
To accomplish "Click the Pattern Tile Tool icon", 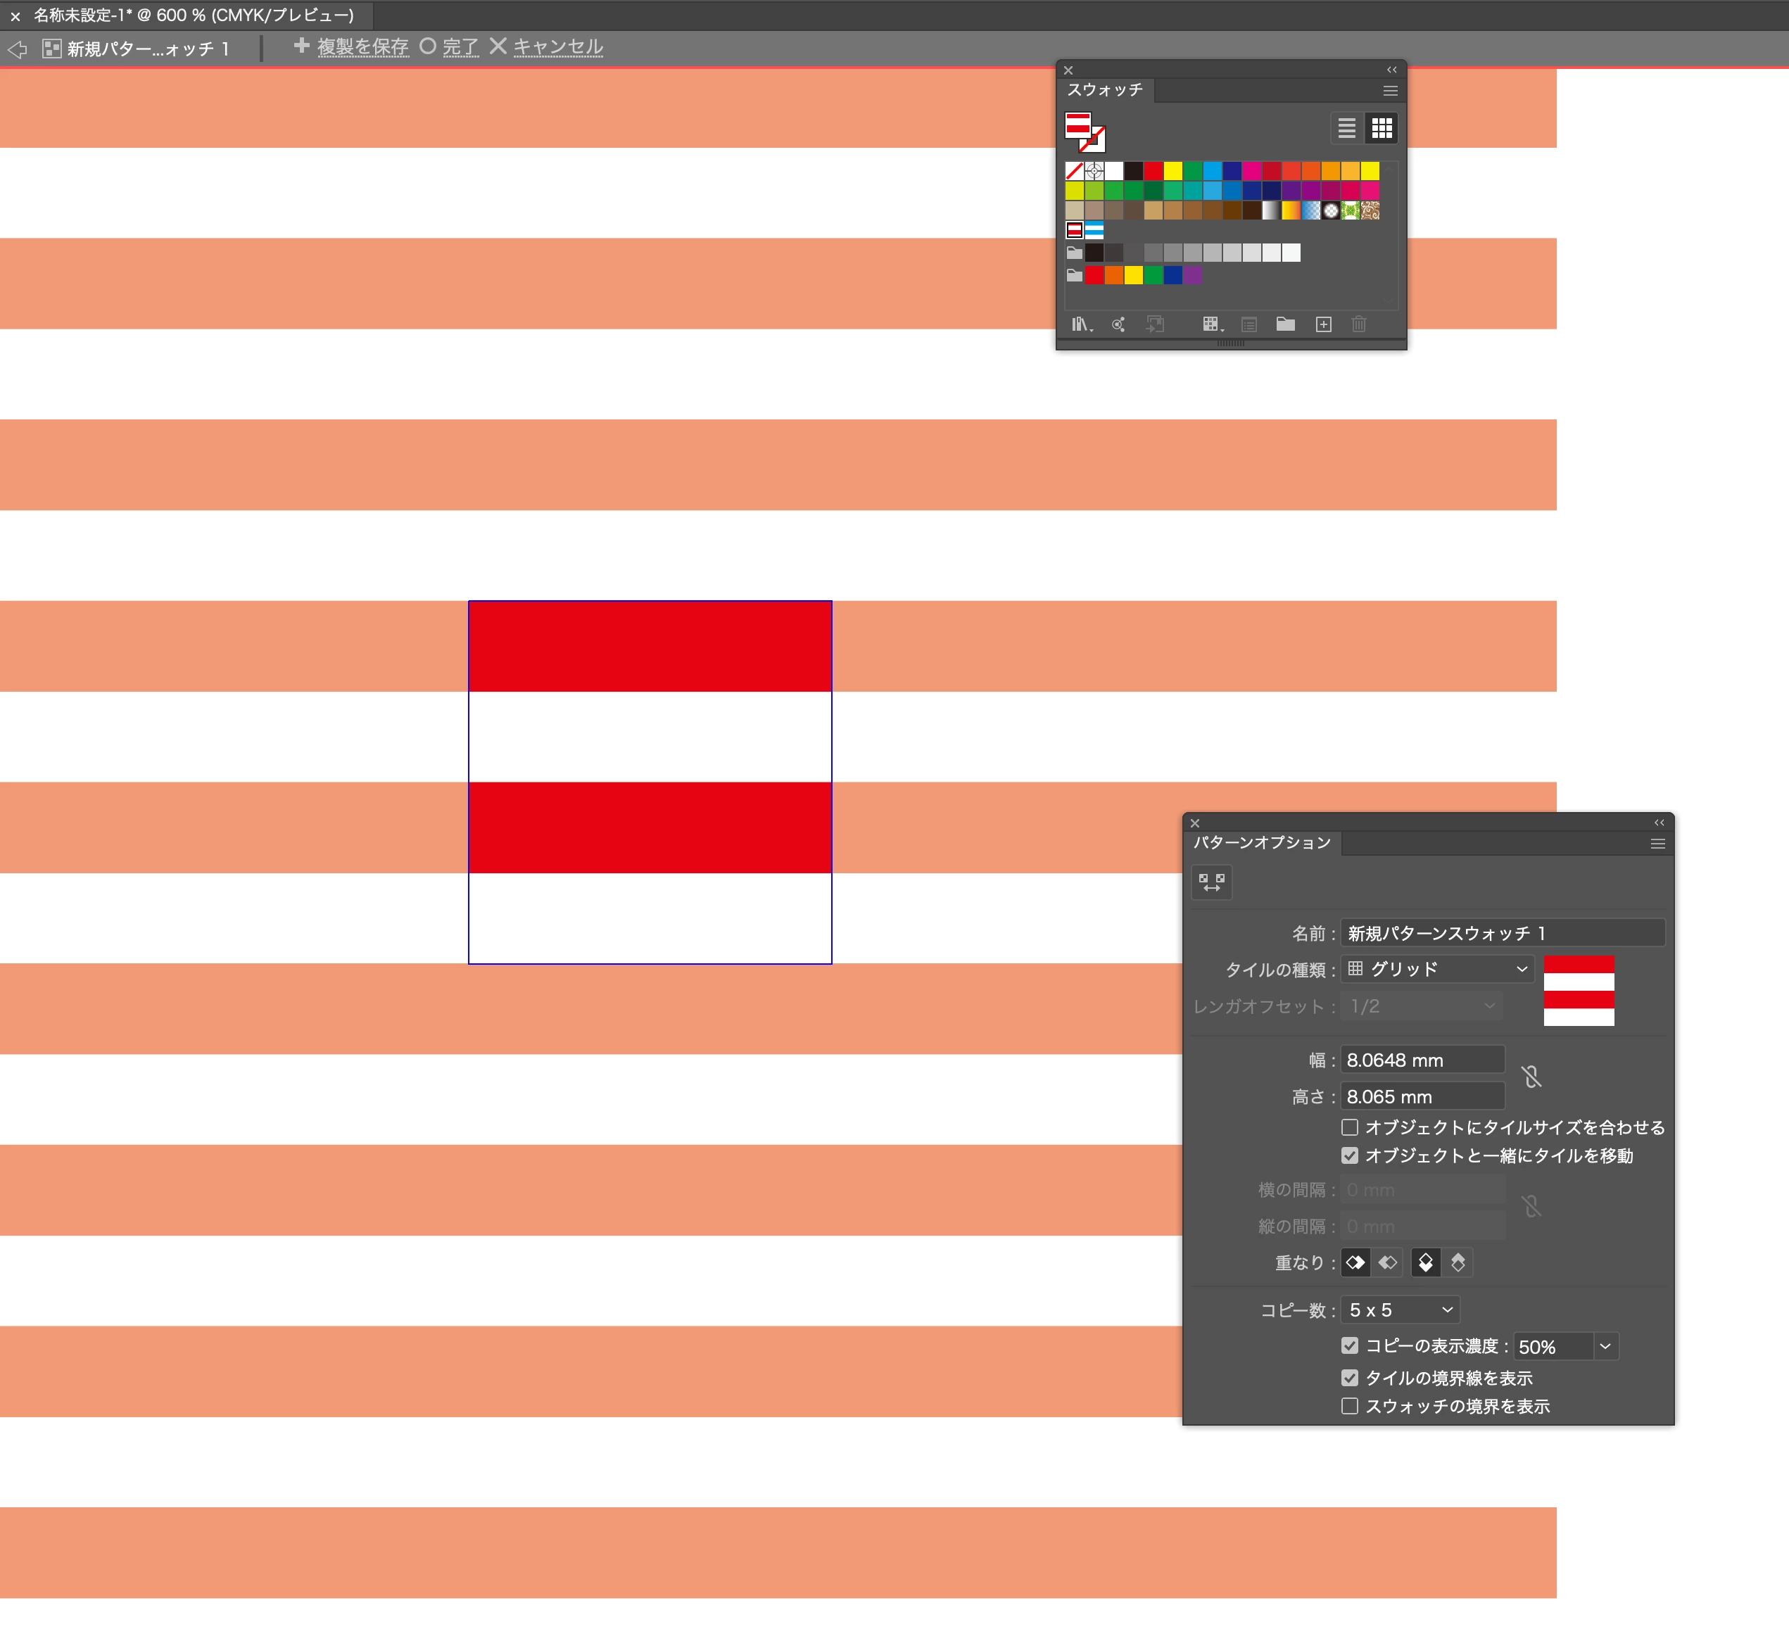I will pyautogui.click(x=1211, y=882).
